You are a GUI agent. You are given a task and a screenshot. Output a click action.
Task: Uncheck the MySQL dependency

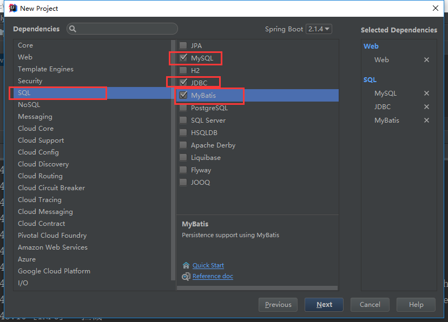183,58
